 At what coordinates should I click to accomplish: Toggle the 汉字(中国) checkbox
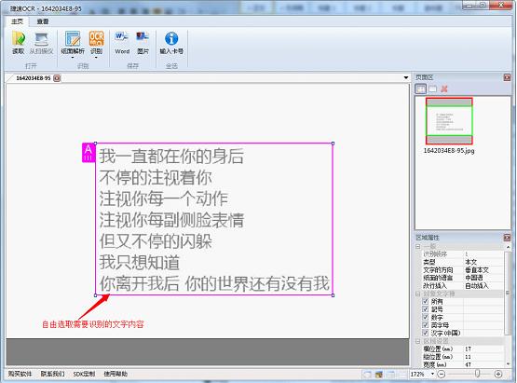(426, 333)
